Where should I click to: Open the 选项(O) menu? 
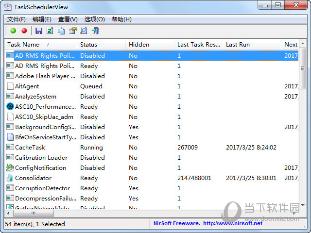tap(94, 19)
